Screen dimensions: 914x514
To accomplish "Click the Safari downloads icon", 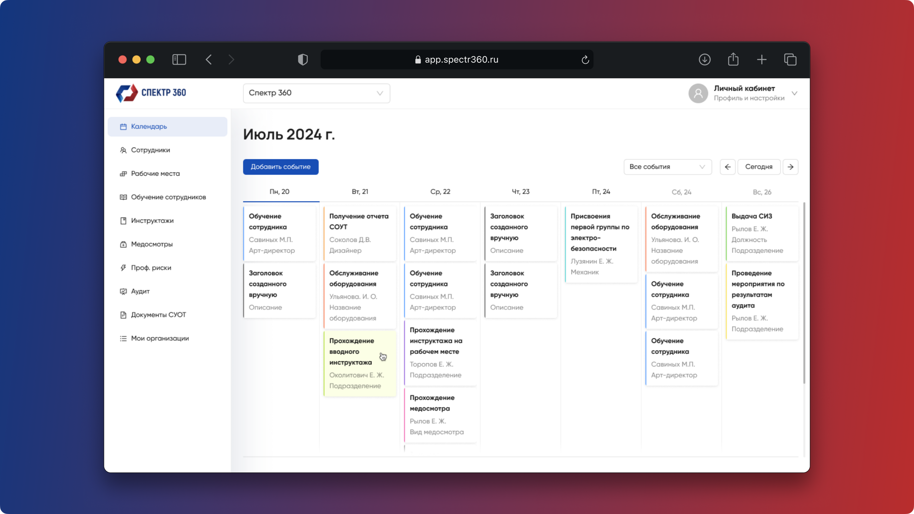I will click(704, 60).
